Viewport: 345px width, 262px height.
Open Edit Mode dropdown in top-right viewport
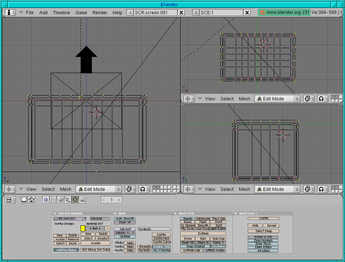click(277, 99)
